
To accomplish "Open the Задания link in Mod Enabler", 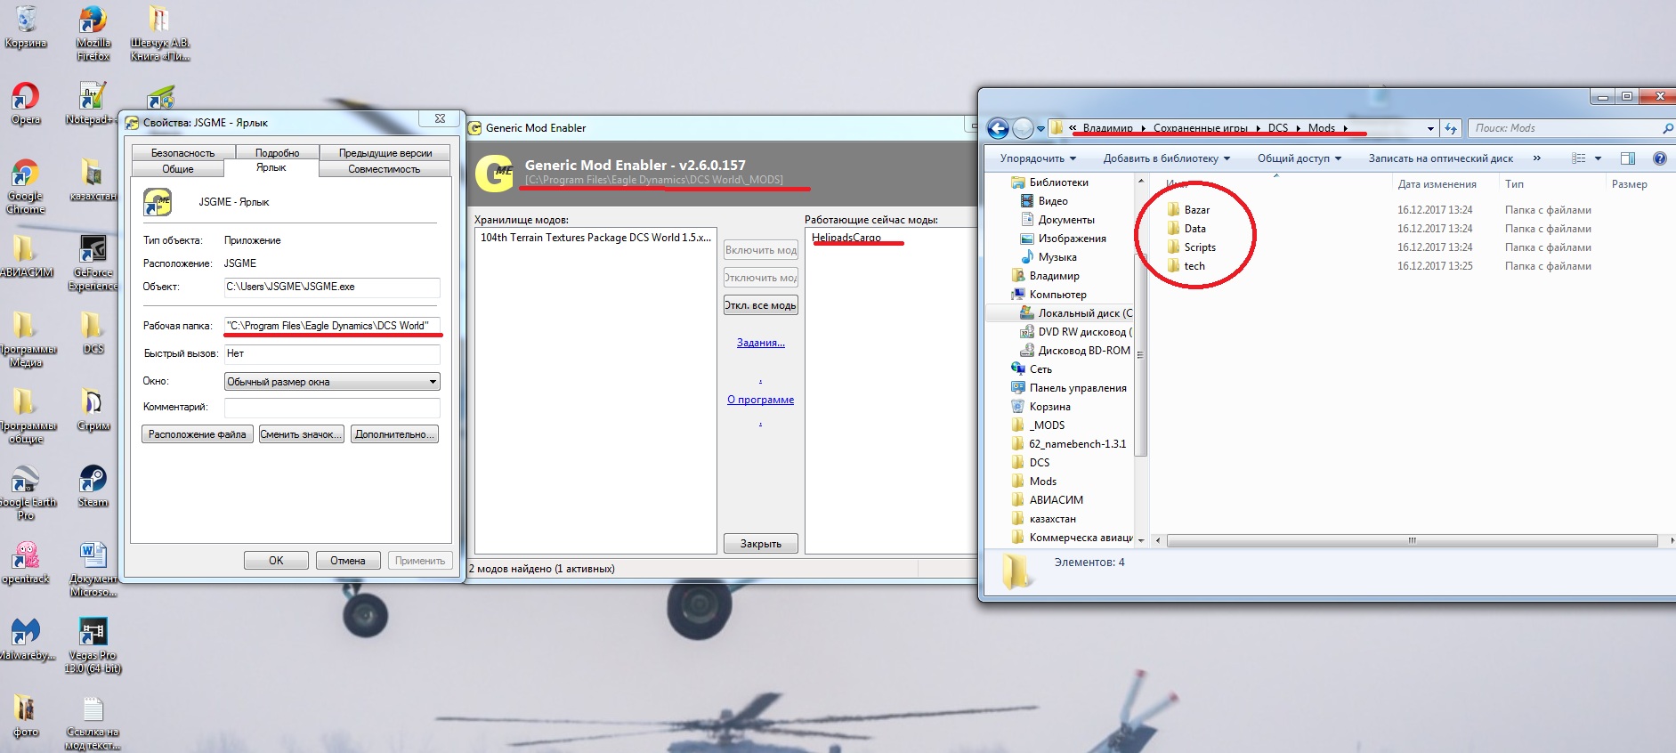I will 761,343.
